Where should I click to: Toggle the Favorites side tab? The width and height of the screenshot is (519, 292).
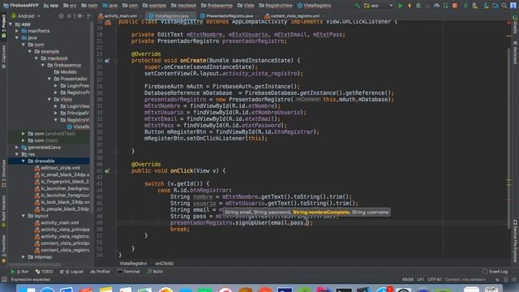(3, 249)
